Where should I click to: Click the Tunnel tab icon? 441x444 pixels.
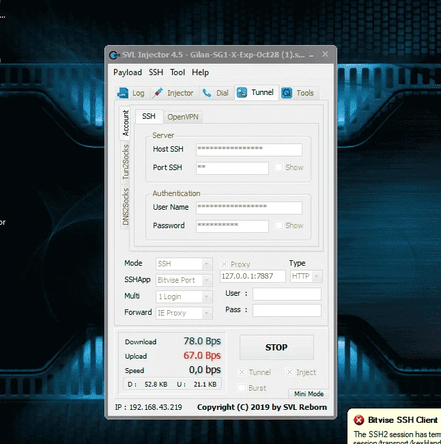click(x=242, y=92)
